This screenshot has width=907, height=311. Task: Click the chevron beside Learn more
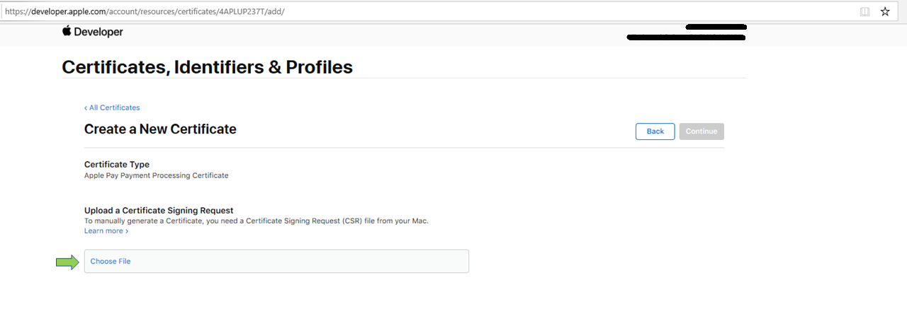[x=127, y=231]
